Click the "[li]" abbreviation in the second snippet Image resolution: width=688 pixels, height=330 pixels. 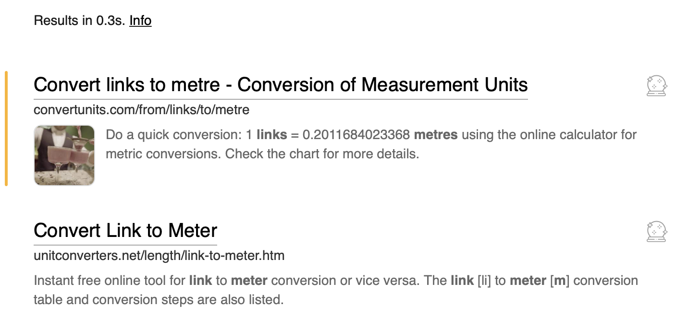(484, 281)
